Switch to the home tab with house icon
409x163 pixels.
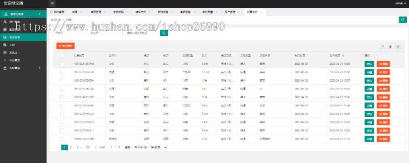57,12
